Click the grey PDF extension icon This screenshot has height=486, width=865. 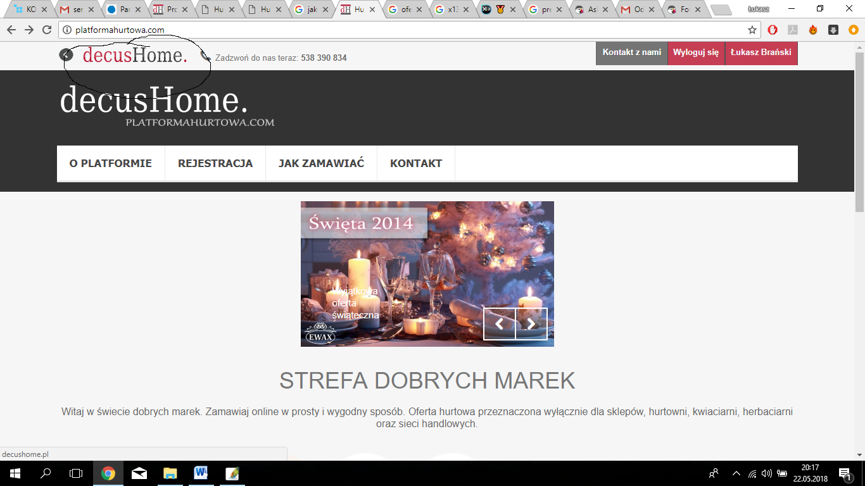point(792,30)
